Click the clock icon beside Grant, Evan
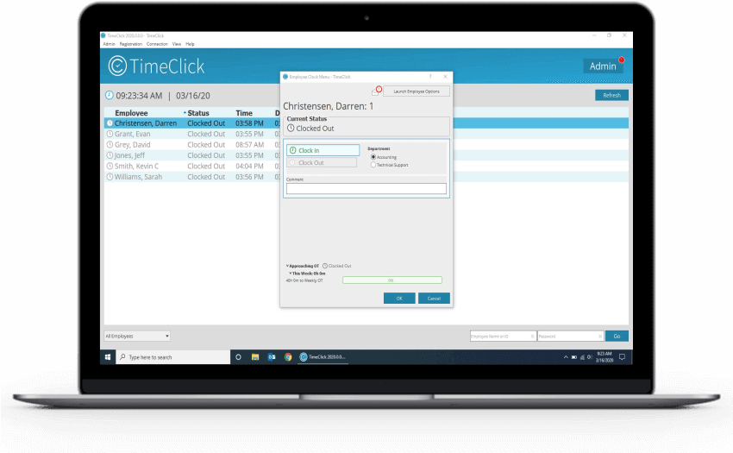This screenshot has width=733, height=453. coord(110,134)
